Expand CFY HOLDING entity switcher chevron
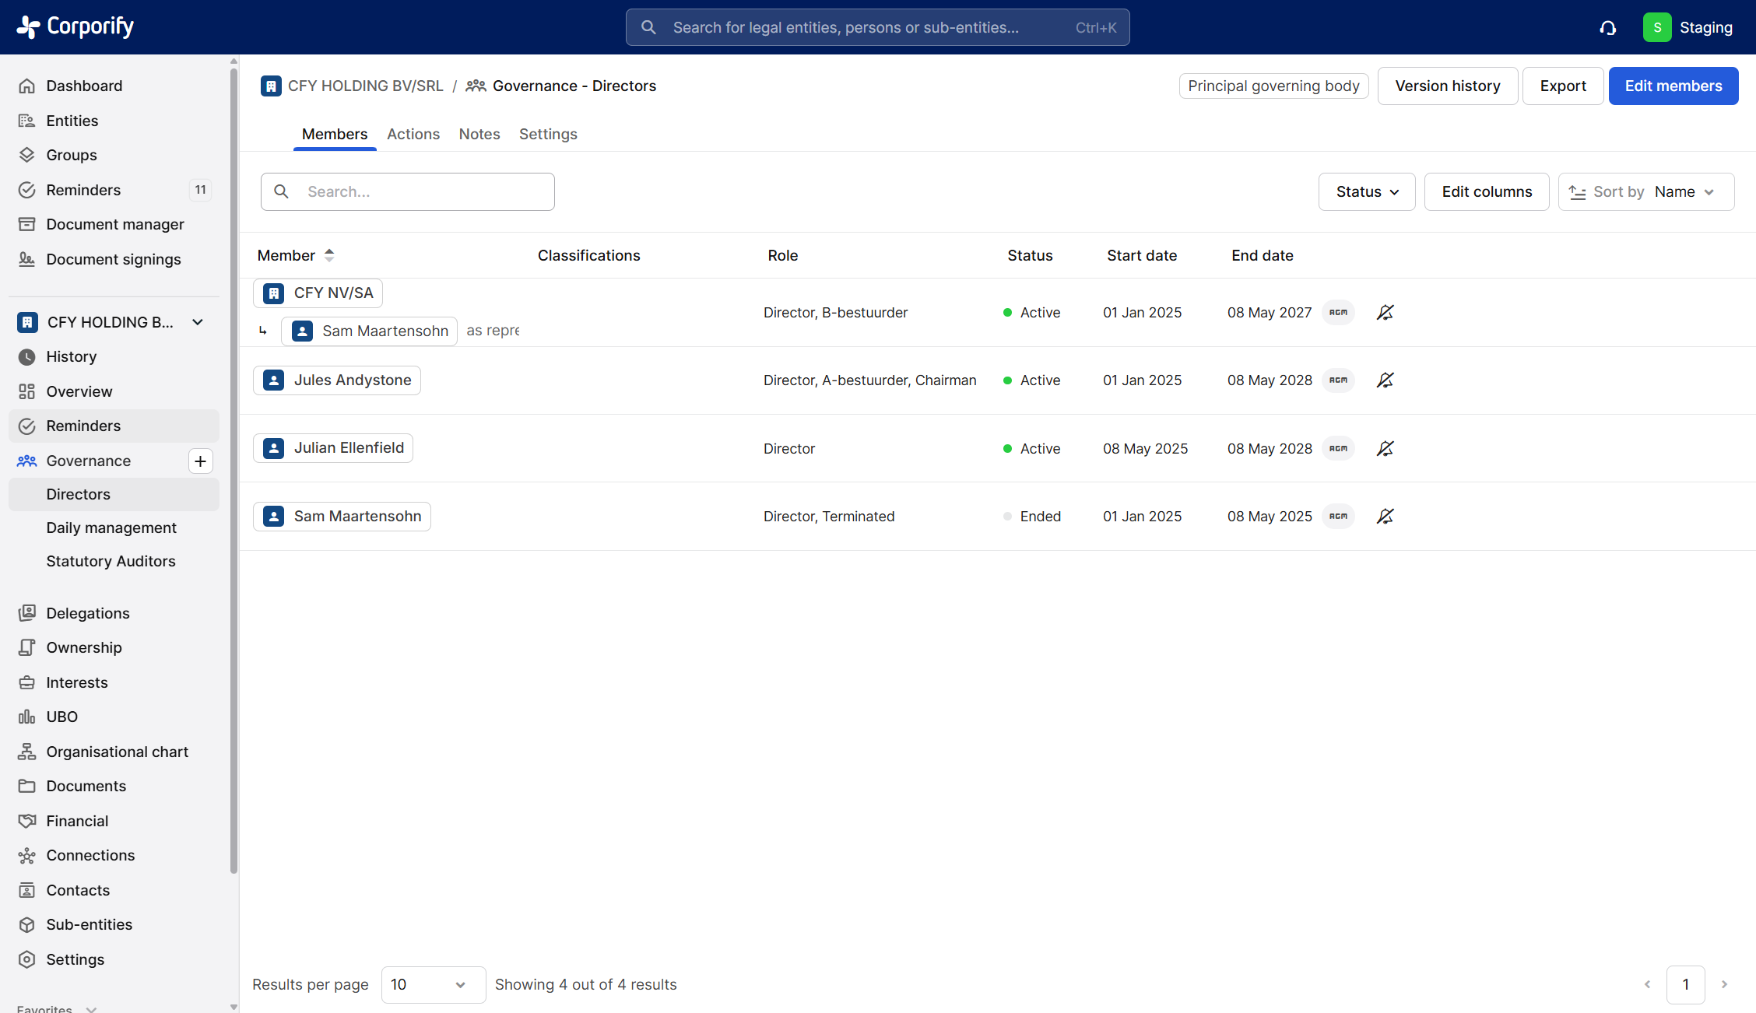The height and width of the screenshot is (1013, 1756). coord(198,322)
